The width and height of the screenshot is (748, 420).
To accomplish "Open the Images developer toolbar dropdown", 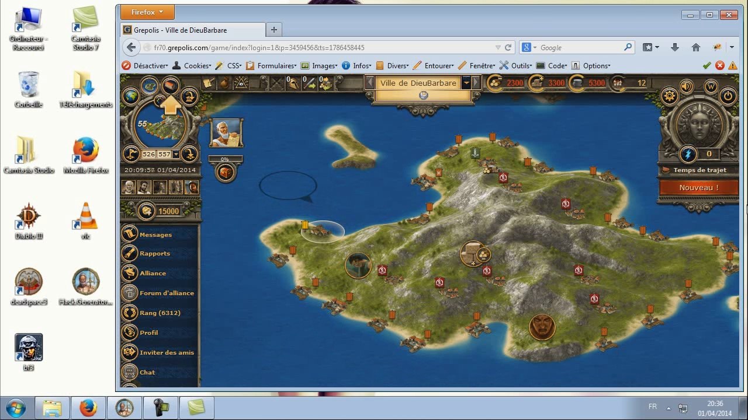I will 320,65.
